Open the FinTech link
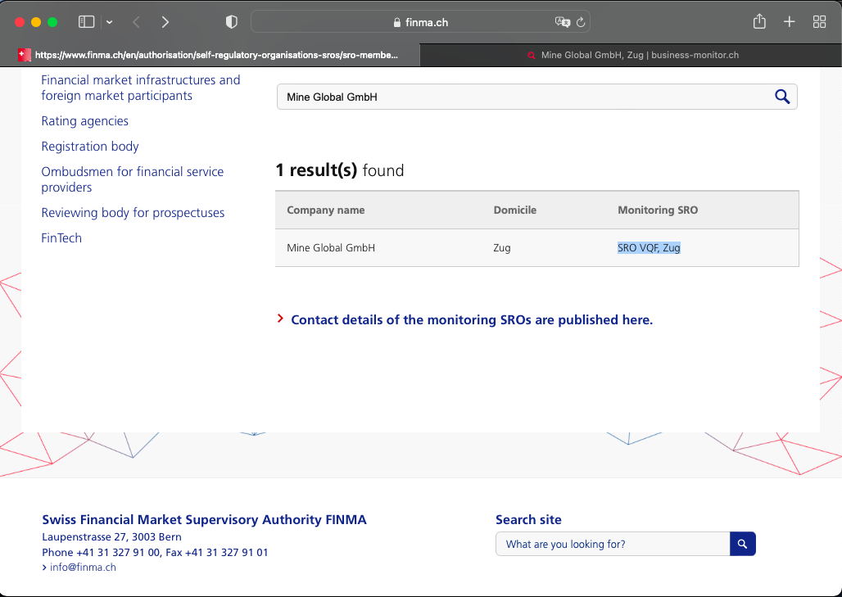Screen dimensions: 842x597 [x=61, y=237]
